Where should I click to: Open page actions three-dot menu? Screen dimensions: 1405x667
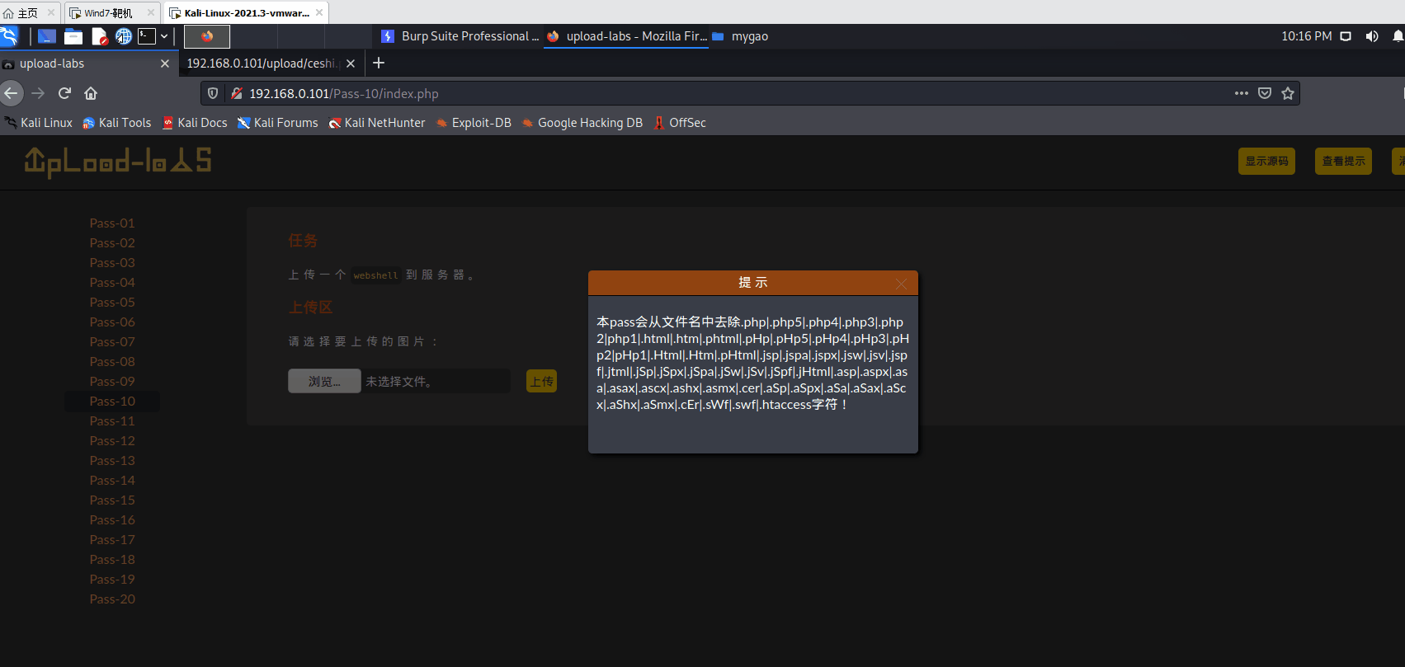click(x=1242, y=93)
